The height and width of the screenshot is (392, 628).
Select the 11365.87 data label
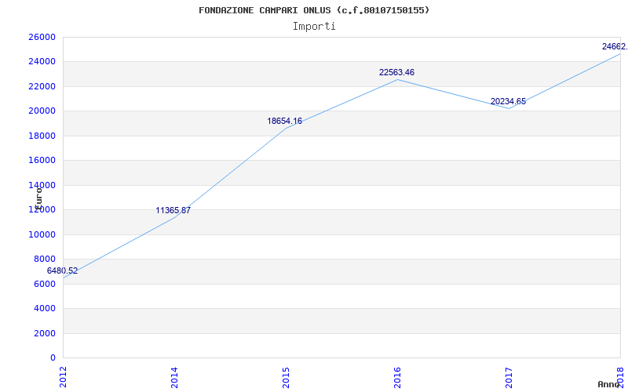(x=173, y=210)
